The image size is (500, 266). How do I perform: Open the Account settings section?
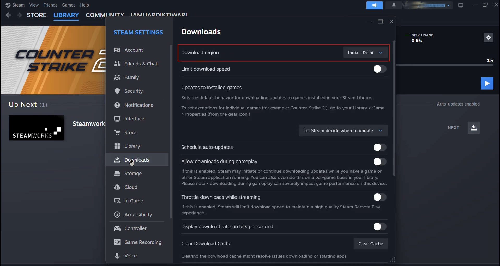point(134,50)
